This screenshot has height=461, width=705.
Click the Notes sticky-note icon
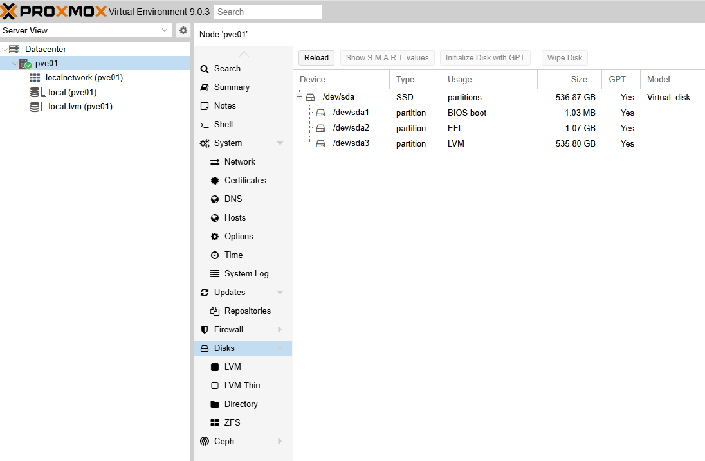pyautogui.click(x=205, y=106)
